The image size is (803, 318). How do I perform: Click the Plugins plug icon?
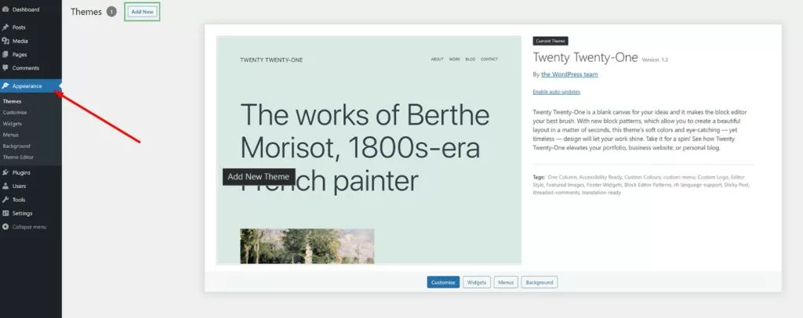(5, 173)
